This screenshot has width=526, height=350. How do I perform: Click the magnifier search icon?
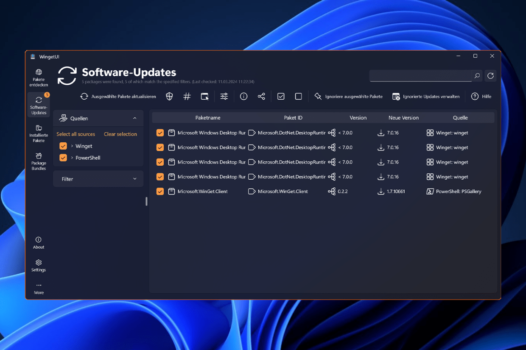point(477,76)
